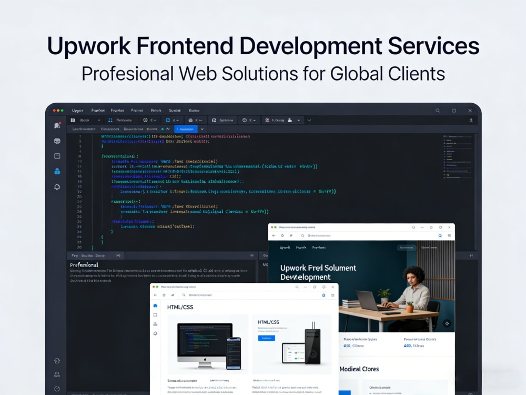This screenshot has height=395, width=526.
Task: Expand the dropdown arrow beside the save item
Action: click(99, 120)
